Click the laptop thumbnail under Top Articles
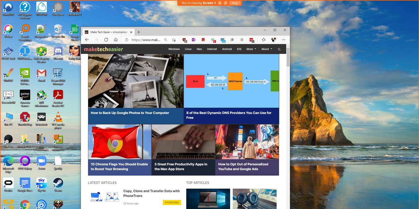This screenshot has width=419, height=209. click(208, 199)
